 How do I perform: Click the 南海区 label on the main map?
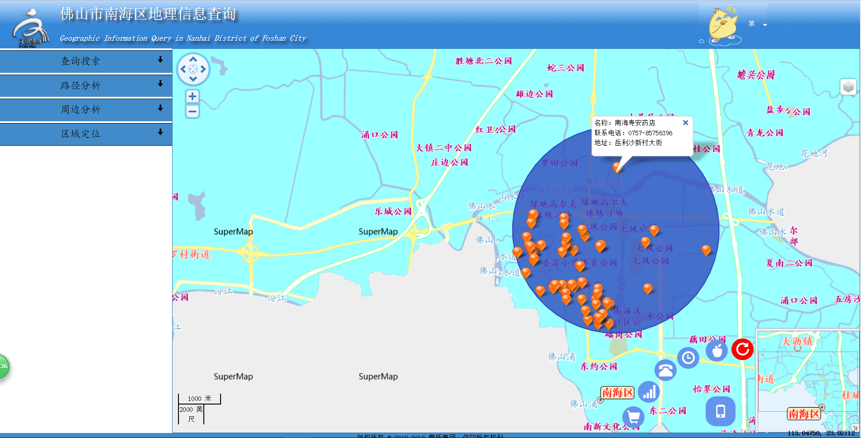click(617, 393)
